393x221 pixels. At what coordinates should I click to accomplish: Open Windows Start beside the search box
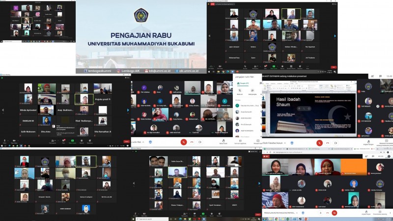point(133,219)
